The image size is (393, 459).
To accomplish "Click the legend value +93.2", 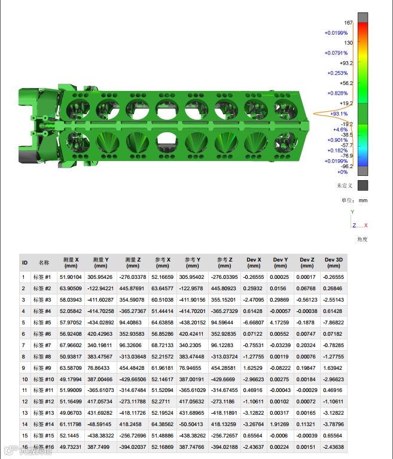I will click(346, 63).
